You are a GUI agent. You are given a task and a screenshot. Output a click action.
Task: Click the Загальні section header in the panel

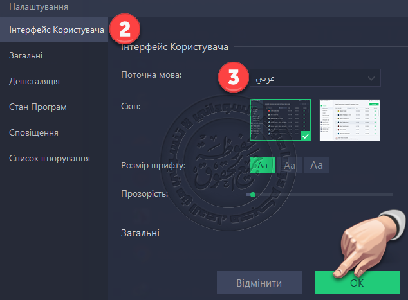tap(140, 233)
